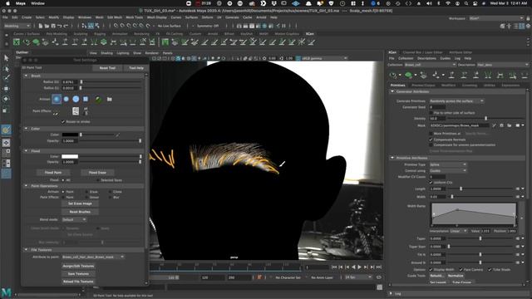This screenshot has height=299, width=532.
Task: Collapse the Paint Operations section
Action: [26, 186]
